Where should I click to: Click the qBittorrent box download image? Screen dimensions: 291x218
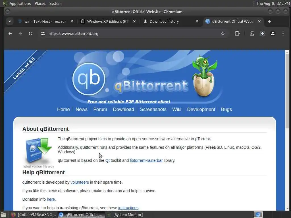pyautogui.click(x=39, y=152)
